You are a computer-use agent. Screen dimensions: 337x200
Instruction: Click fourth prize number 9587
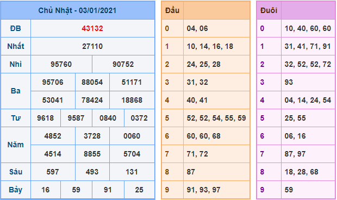[x=76, y=118]
